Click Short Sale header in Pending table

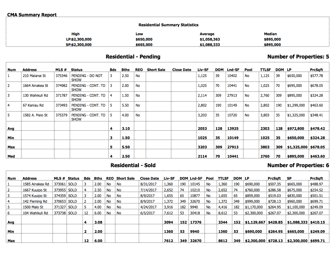pos(156,70)
